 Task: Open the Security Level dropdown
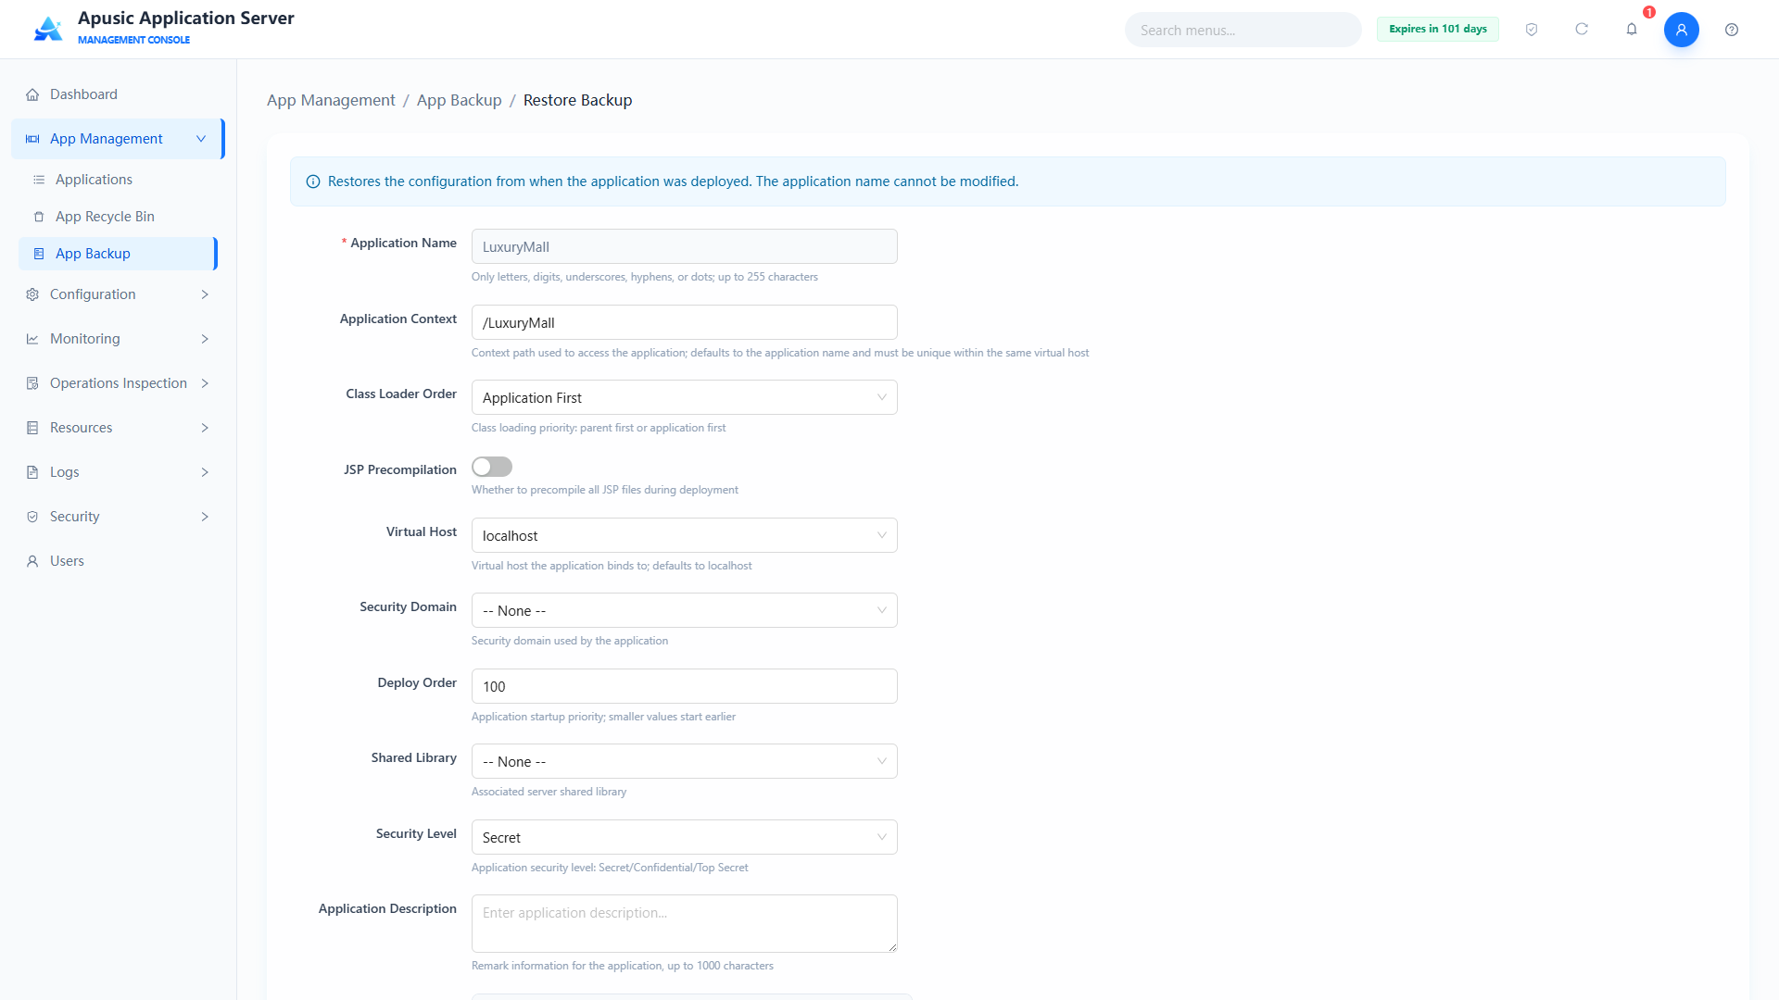(684, 837)
